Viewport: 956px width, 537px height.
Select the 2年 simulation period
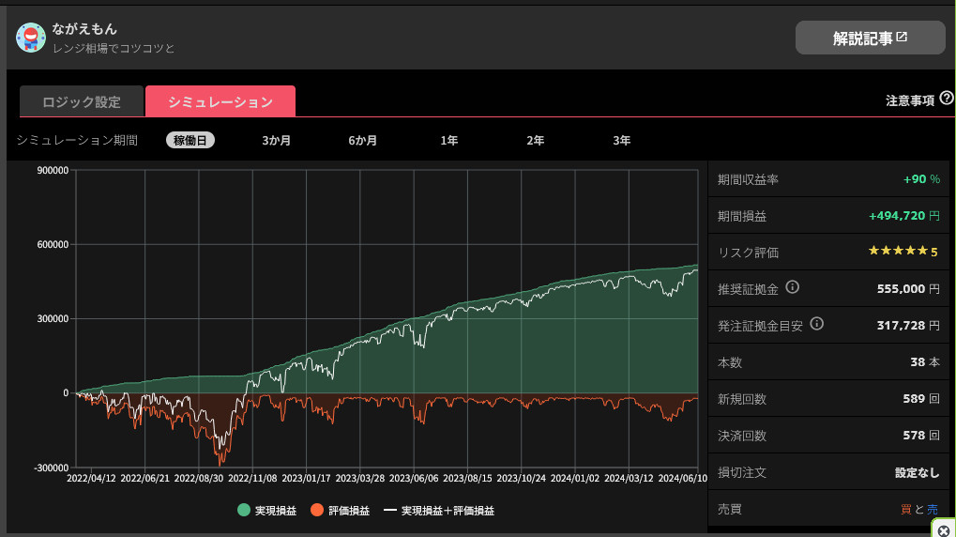pyautogui.click(x=536, y=141)
